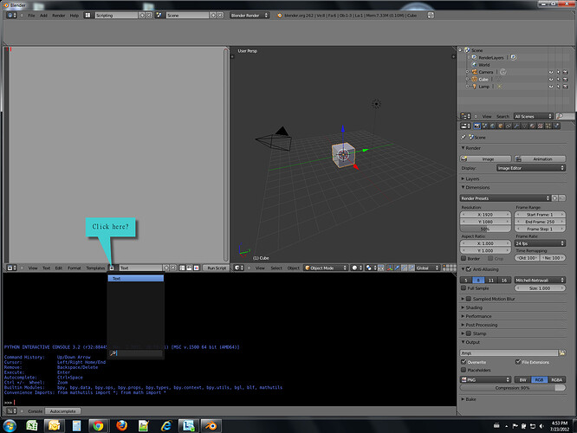Enable the Stamp checkbox

coord(469,333)
